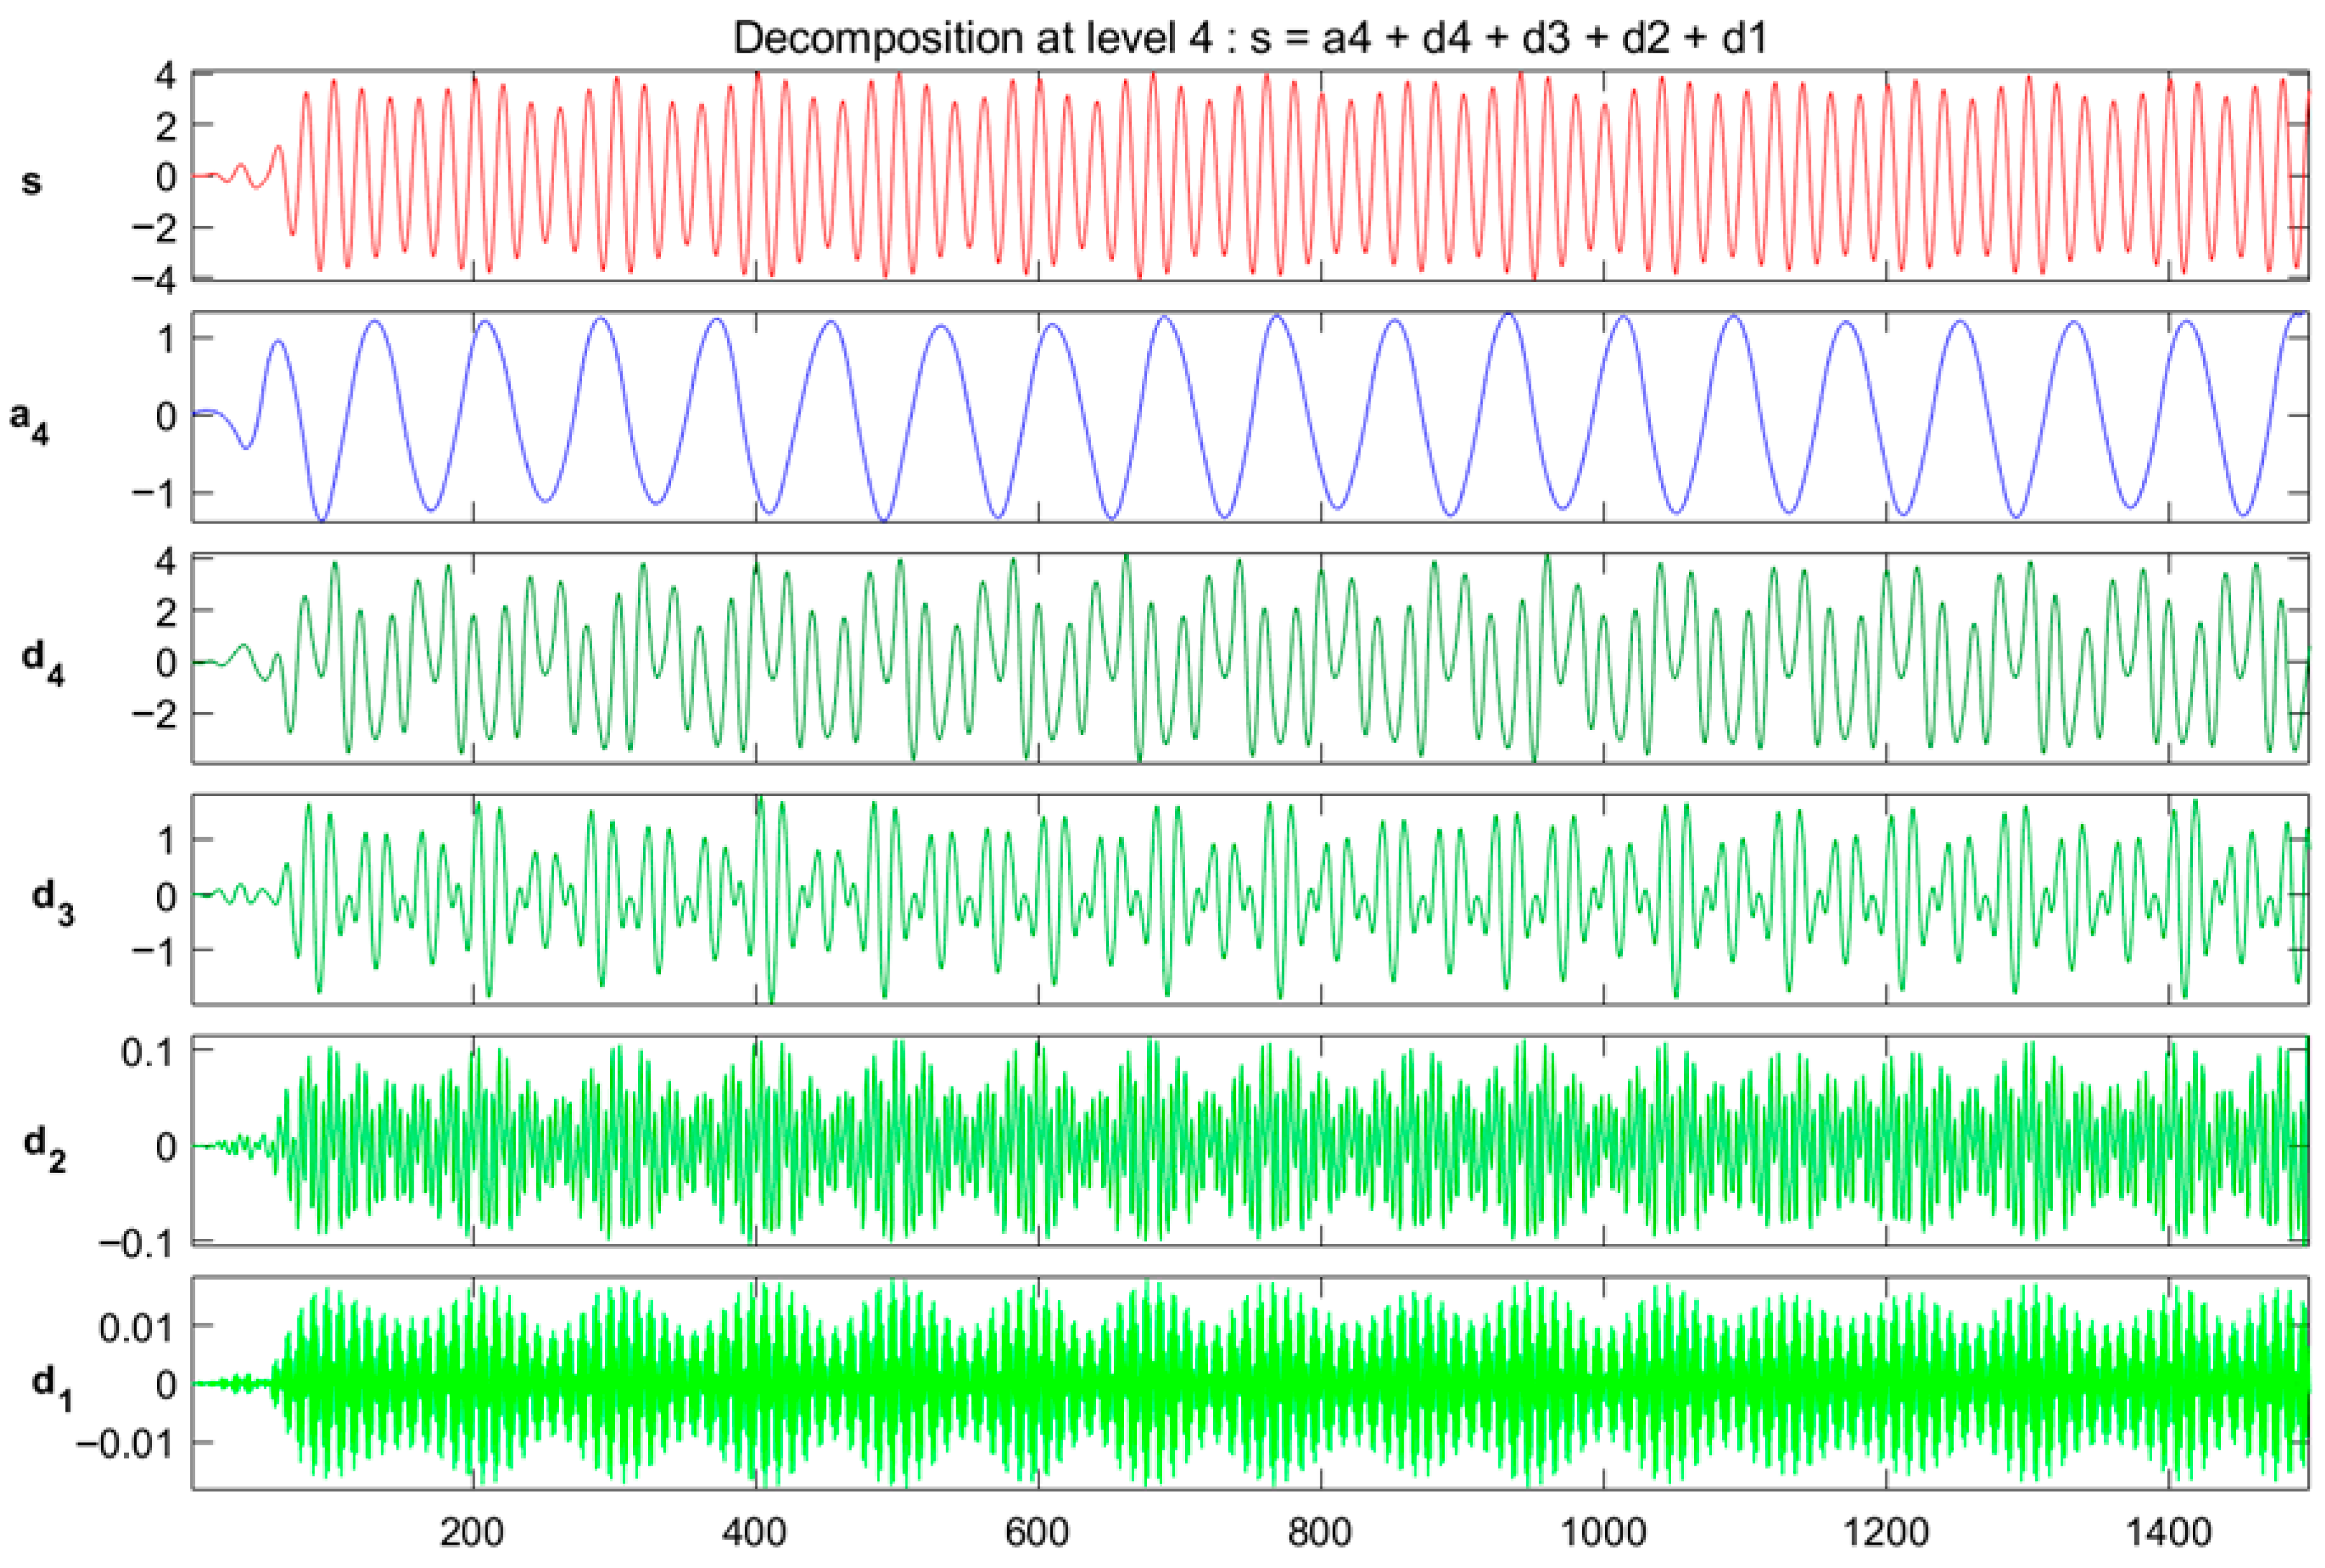Click the x-axis tick label 600

(1038, 1532)
